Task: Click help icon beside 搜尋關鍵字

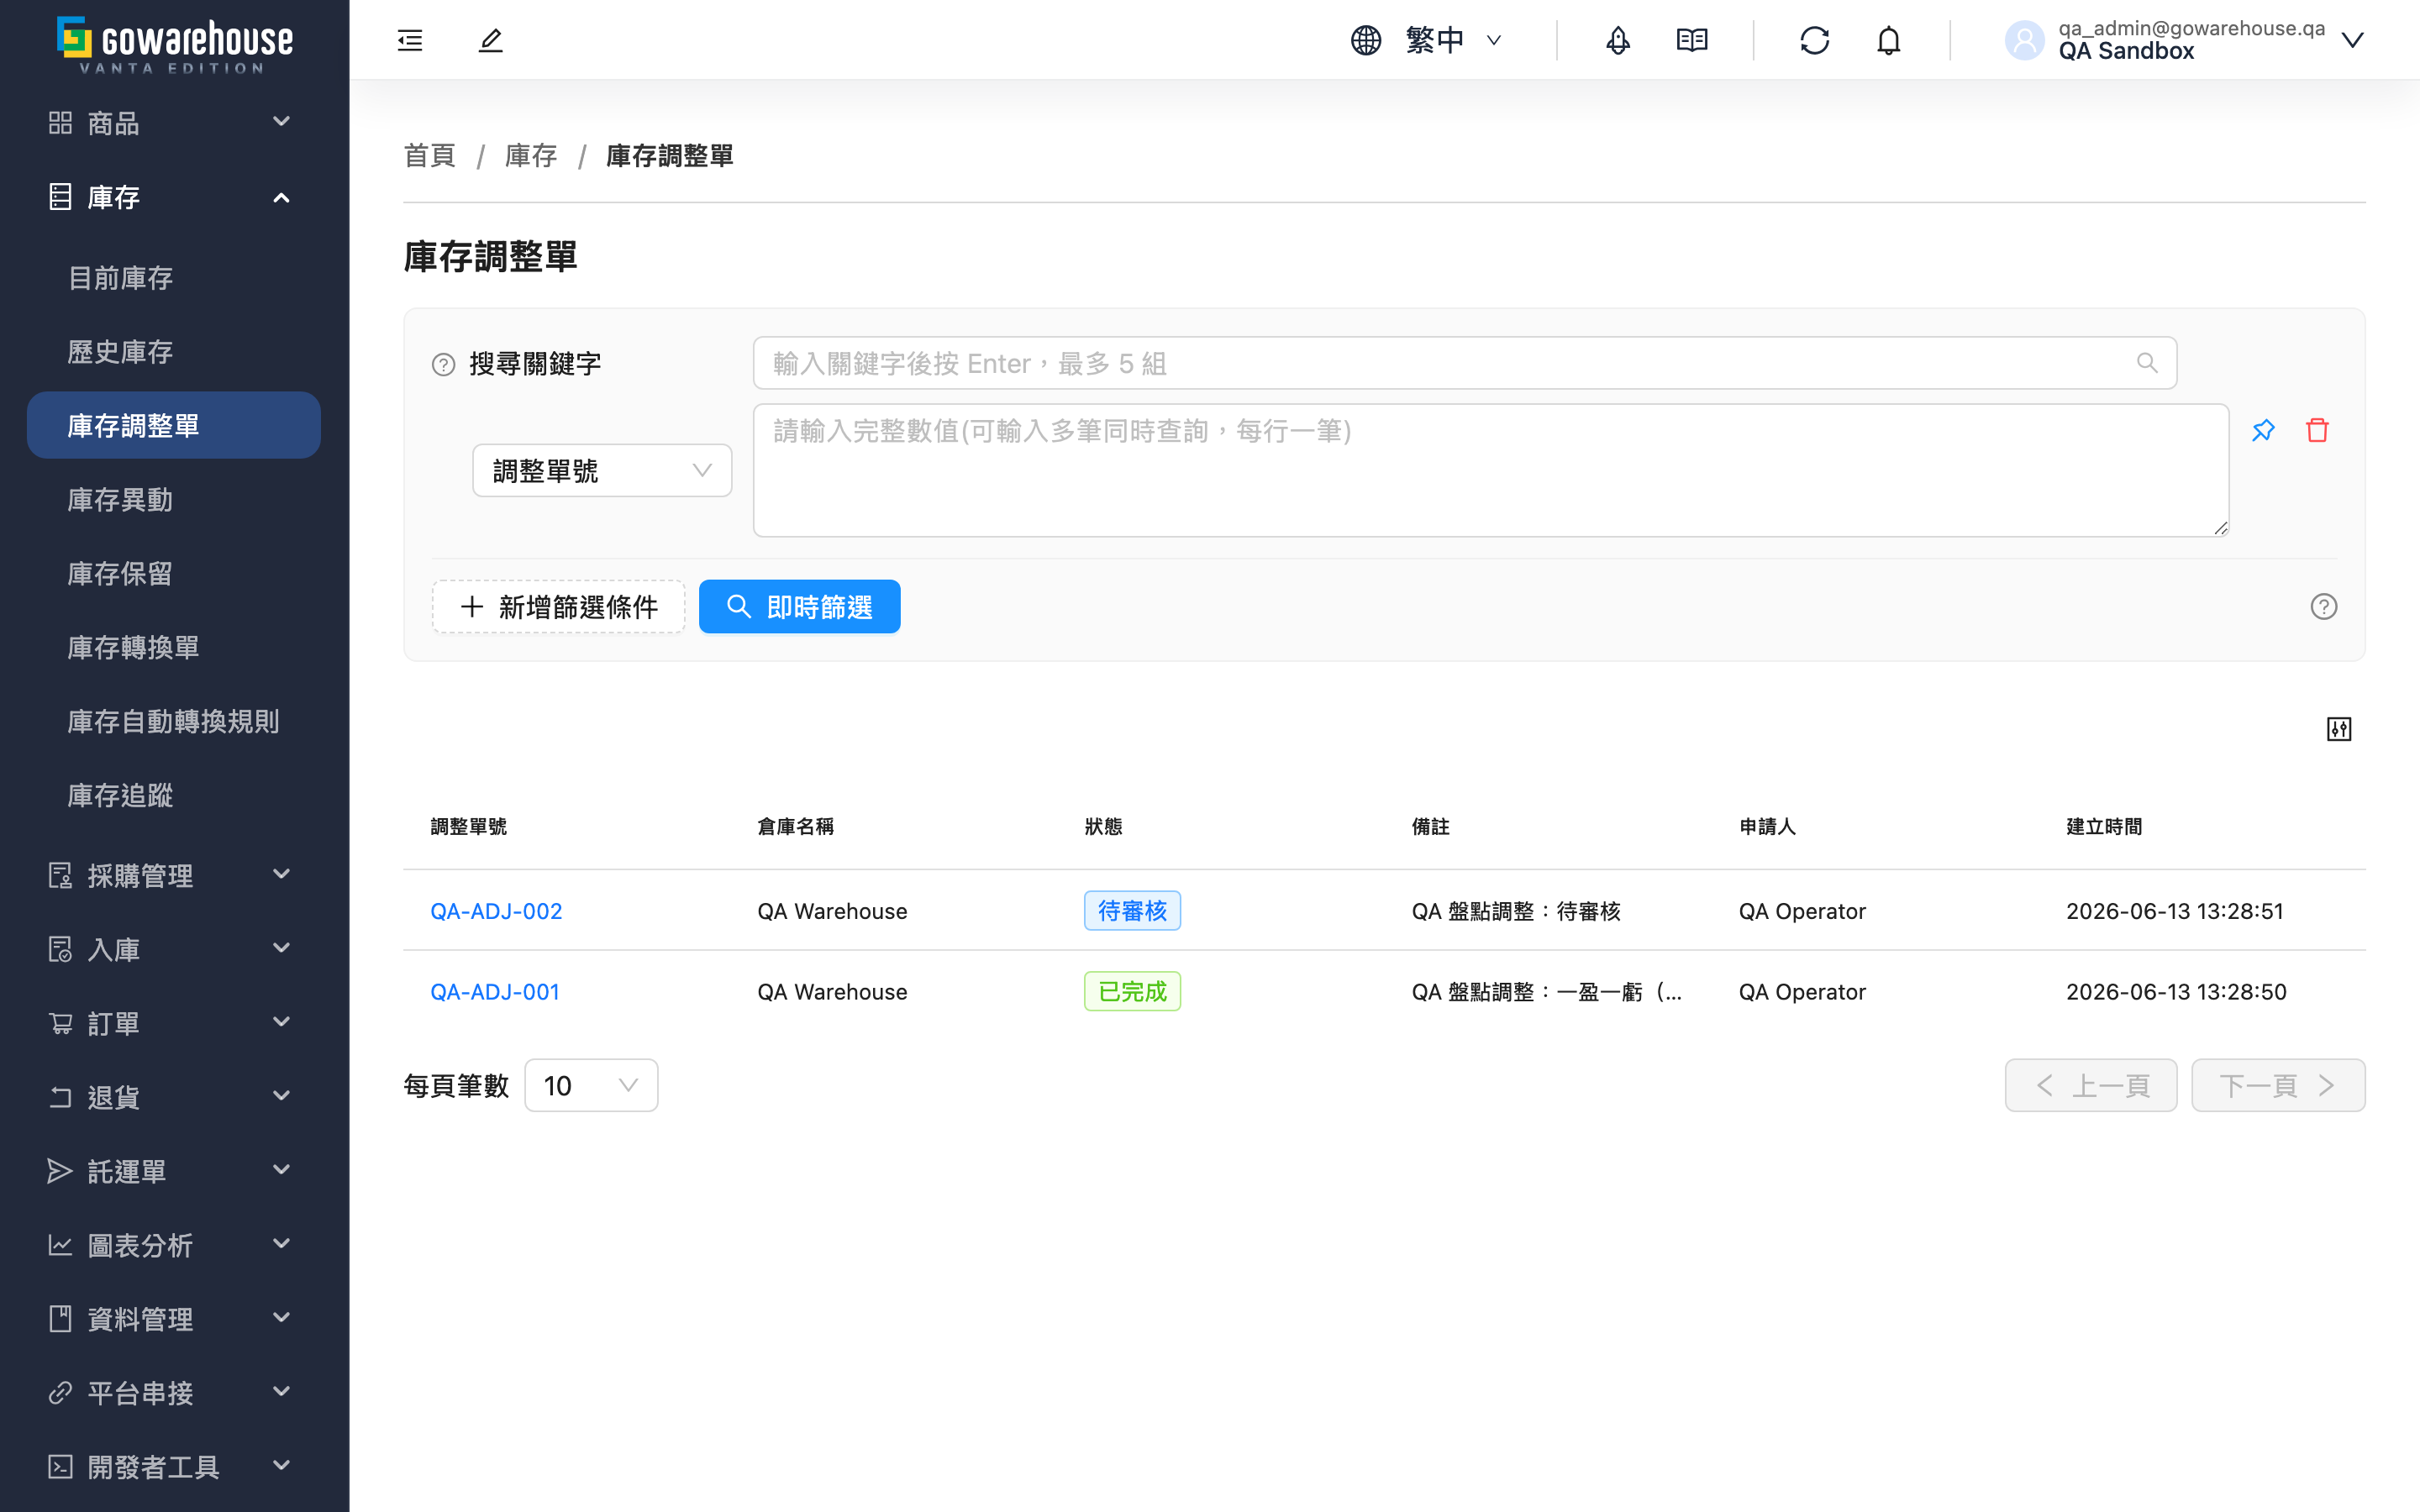Action: (x=443, y=364)
